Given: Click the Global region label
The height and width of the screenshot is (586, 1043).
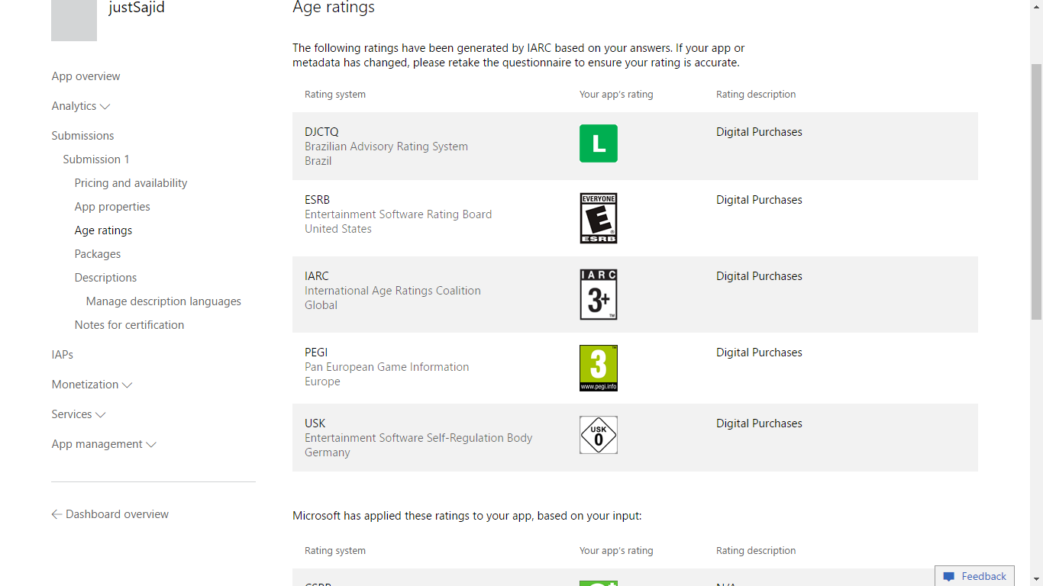Looking at the screenshot, I should tap(321, 305).
